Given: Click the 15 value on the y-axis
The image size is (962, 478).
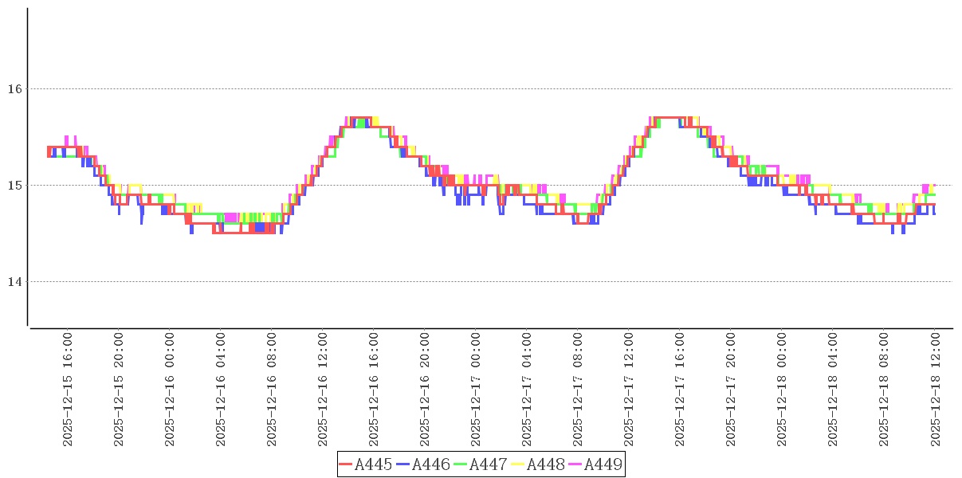Looking at the screenshot, I should coord(14,185).
